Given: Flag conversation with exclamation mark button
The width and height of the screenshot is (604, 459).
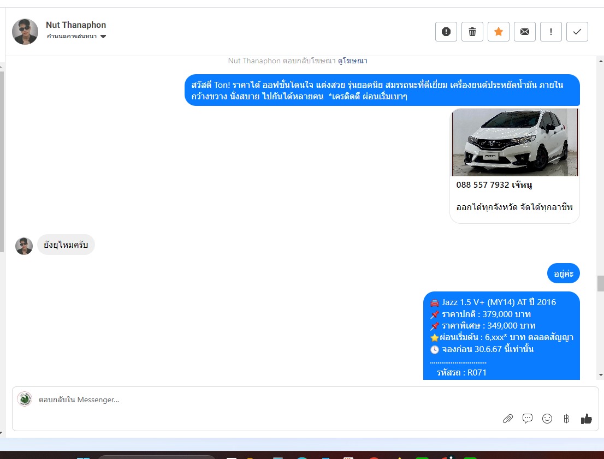Looking at the screenshot, I should [x=551, y=32].
